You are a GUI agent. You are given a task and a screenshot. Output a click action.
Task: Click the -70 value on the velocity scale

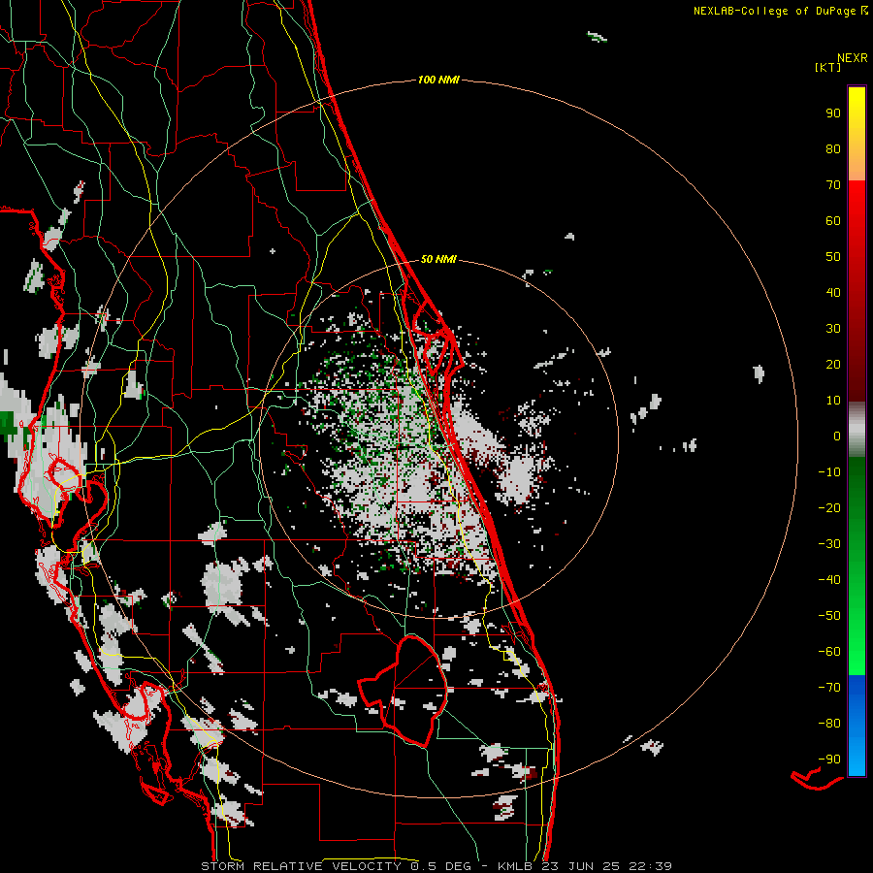pos(829,688)
